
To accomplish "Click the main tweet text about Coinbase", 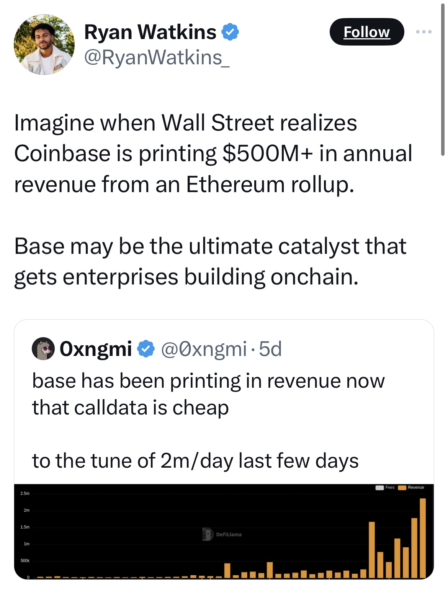I will point(213,153).
